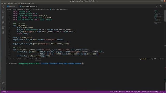The width and height of the screenshot is (166, 93).
Task: Open the File menu
Action: pos(2,3)
